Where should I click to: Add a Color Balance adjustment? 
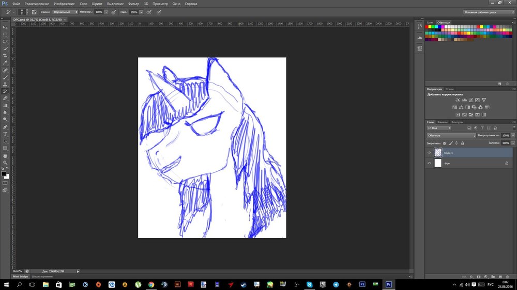click(x=461, y=107)
